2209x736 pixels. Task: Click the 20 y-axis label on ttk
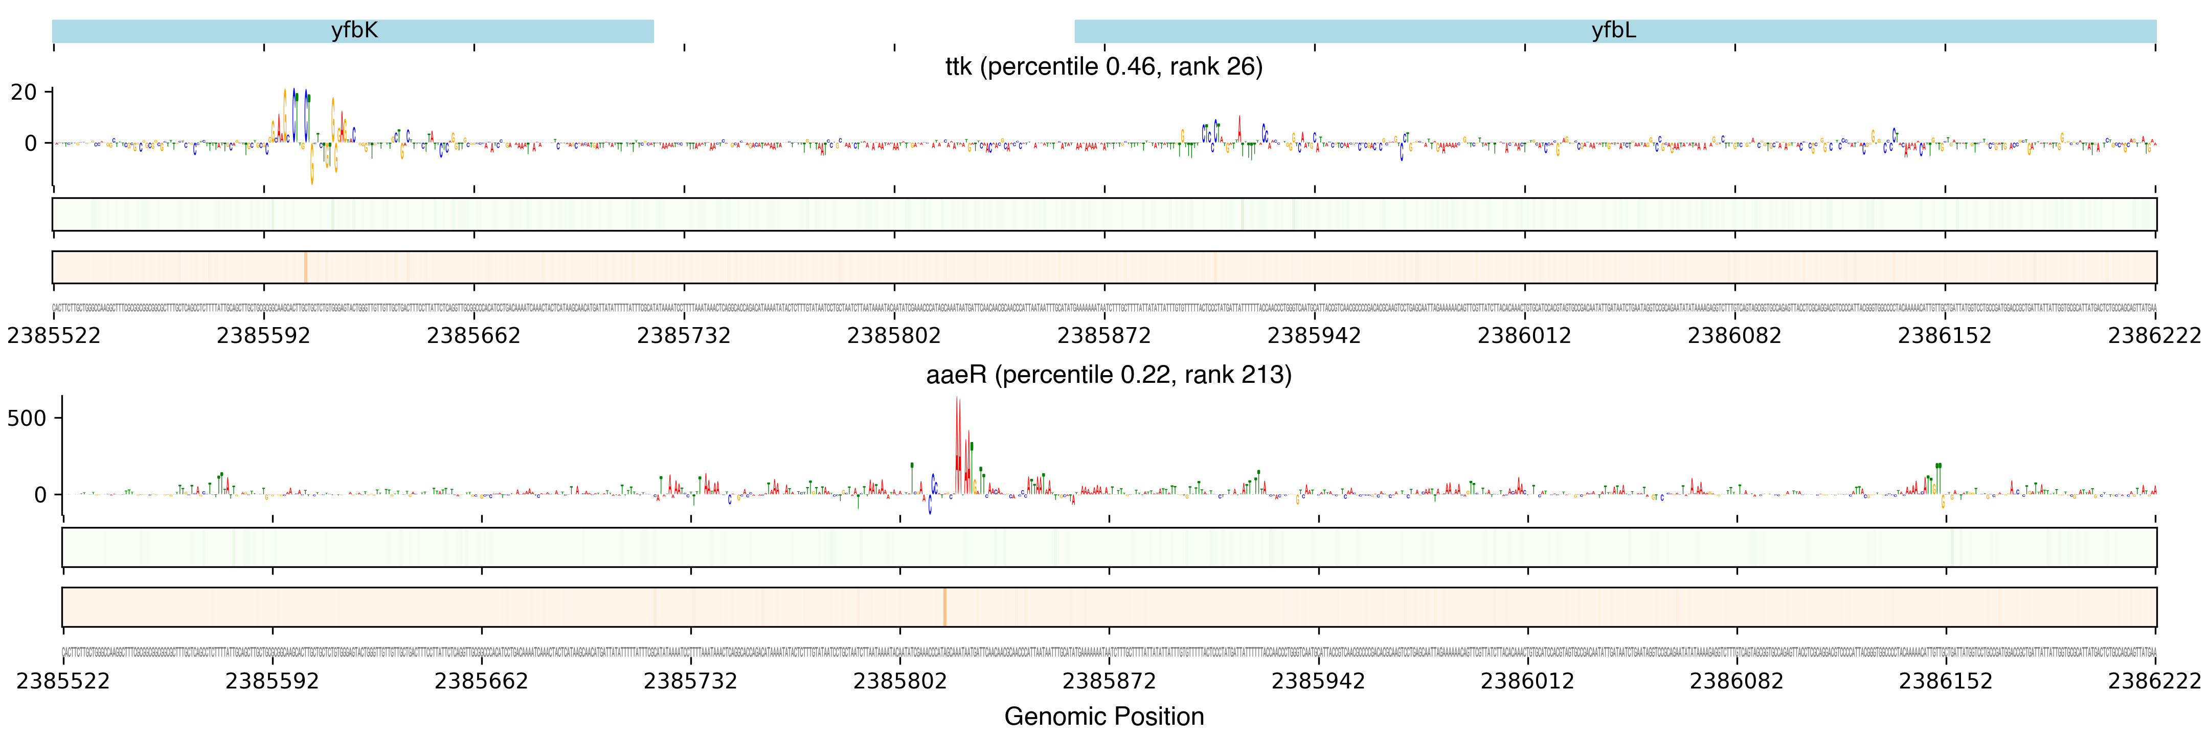(23, 91)
